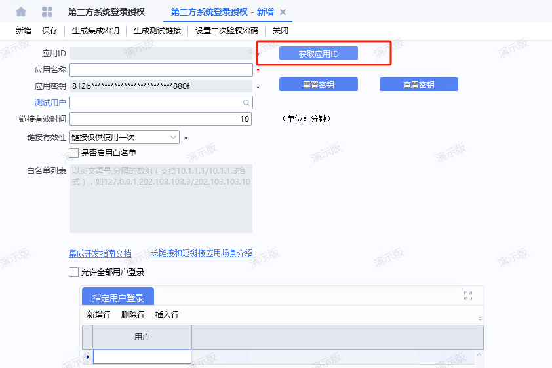552x368 pixels.
Task: Click into the 应用名称 input field
Action: click(161, 69)
